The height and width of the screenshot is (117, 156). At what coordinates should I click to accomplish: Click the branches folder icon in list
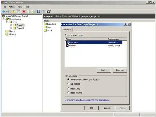coord(45,24)
